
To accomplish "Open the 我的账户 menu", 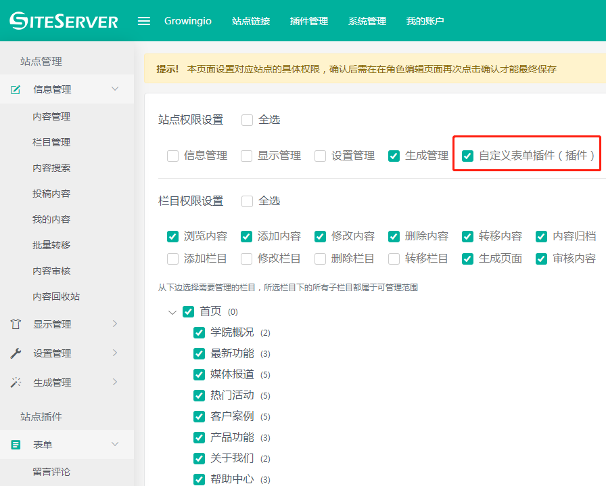I will [425, 21].
